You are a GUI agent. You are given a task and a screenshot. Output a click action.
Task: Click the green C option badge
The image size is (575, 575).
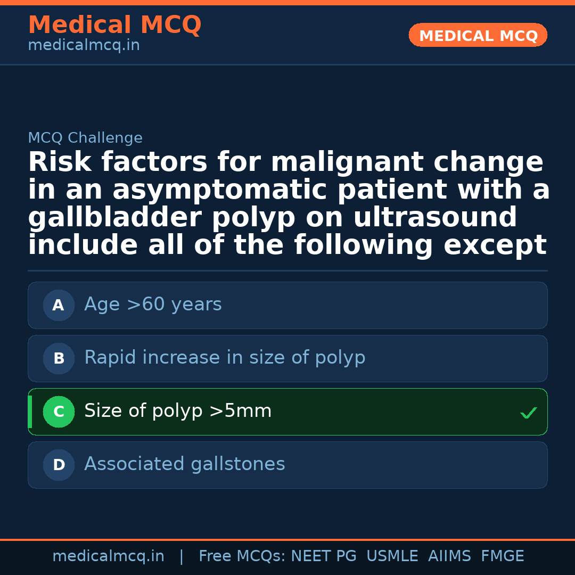59,412
